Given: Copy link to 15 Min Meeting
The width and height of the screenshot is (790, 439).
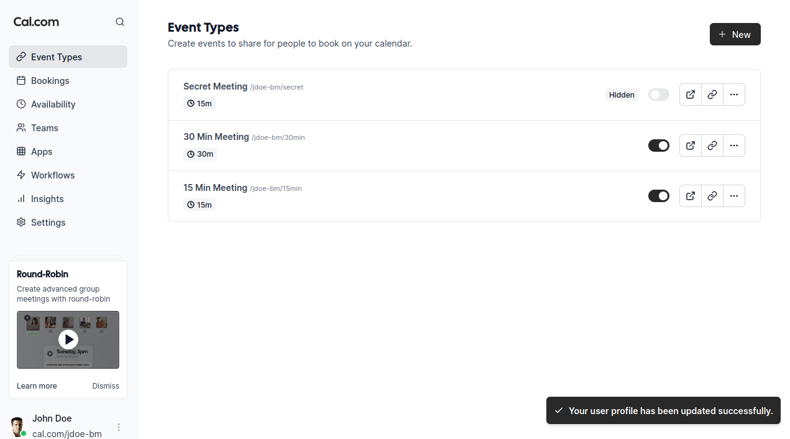Looking at the screenshot, I should click(x=712, y=196).
